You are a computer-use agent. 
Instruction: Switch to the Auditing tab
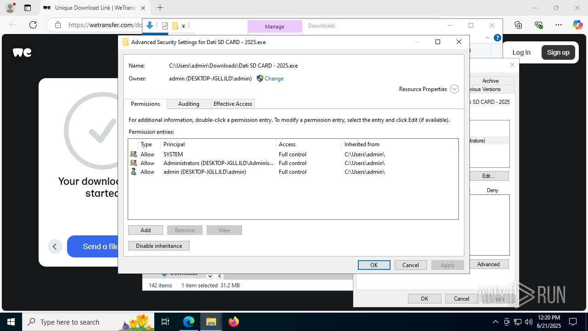pyautogui.click(x=189, y=104)
